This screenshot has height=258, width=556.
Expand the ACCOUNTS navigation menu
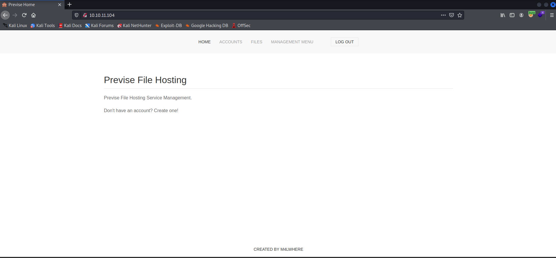point(230,42)
